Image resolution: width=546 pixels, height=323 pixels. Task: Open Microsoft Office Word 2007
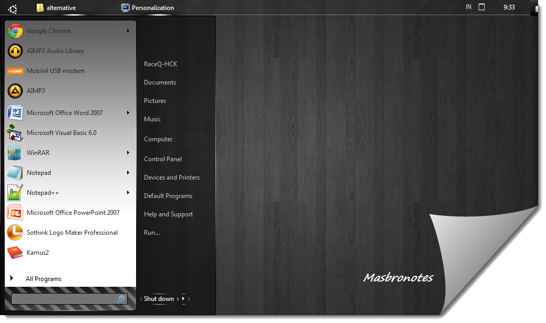click(x=66, y=112)
